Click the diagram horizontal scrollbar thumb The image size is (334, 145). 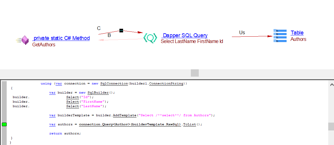click(x=195, y=73)
